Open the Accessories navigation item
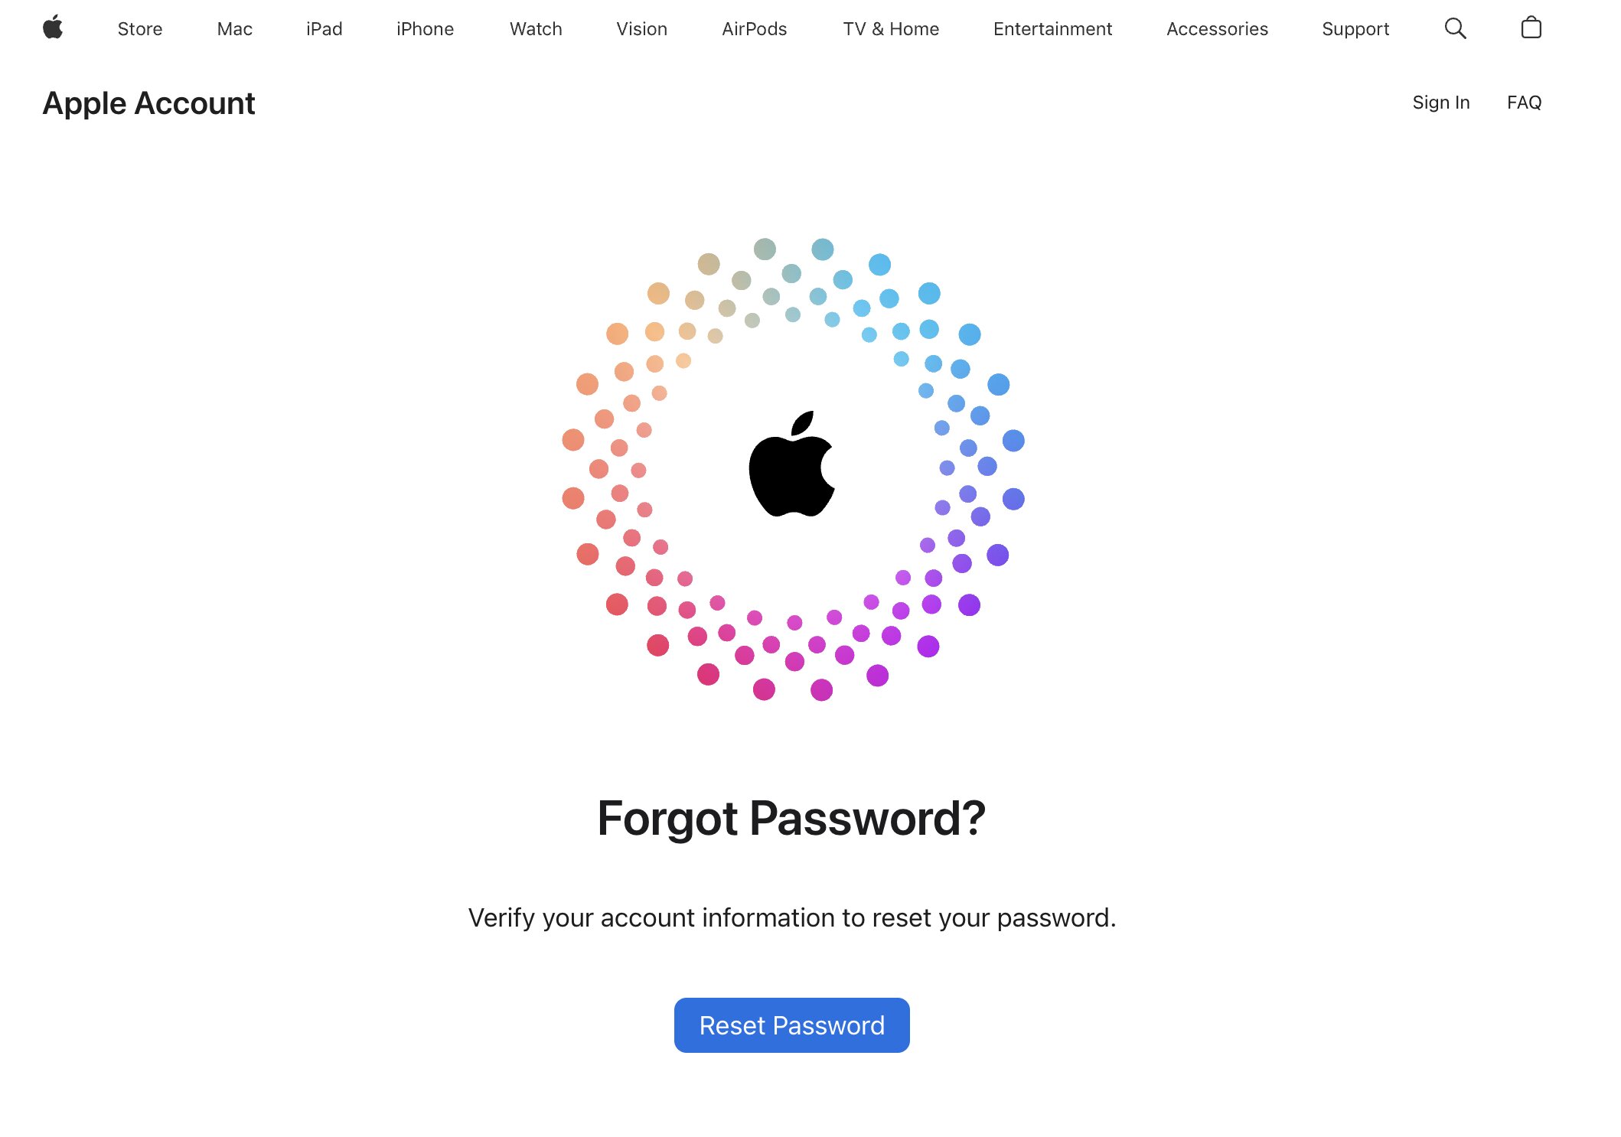This screenshot has height=1137, width=1621. coord(1217,29)
